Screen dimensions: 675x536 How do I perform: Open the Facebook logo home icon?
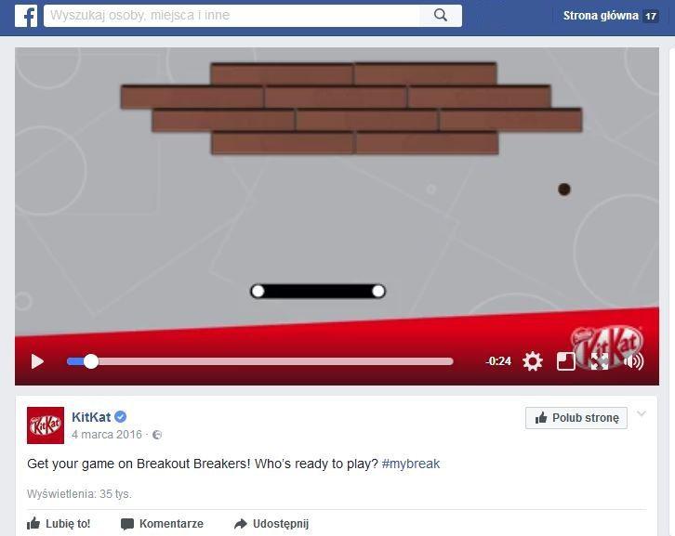coord(26,16)
